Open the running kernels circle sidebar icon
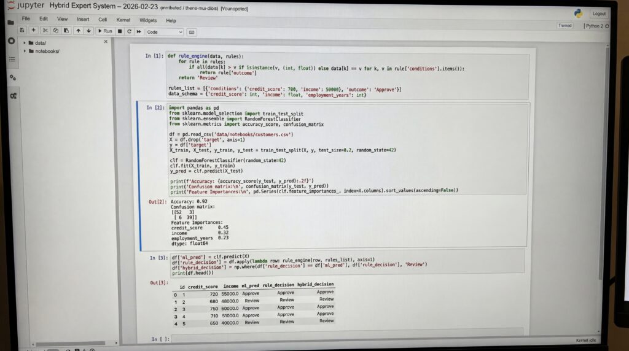 pos(11,41)
